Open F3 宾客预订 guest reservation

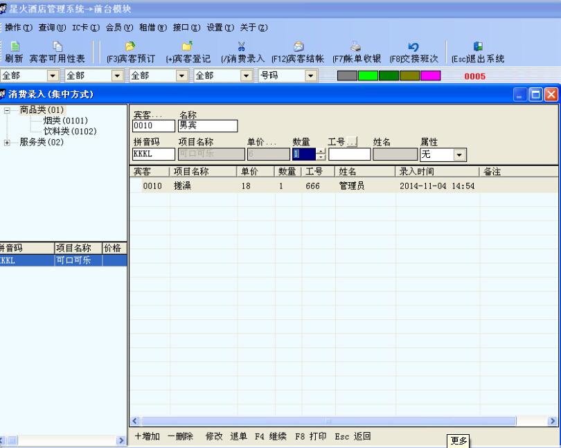pos(131,52)
